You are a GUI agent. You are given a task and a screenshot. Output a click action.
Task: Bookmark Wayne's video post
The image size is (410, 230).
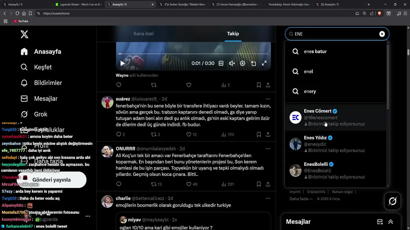(258, 85)
